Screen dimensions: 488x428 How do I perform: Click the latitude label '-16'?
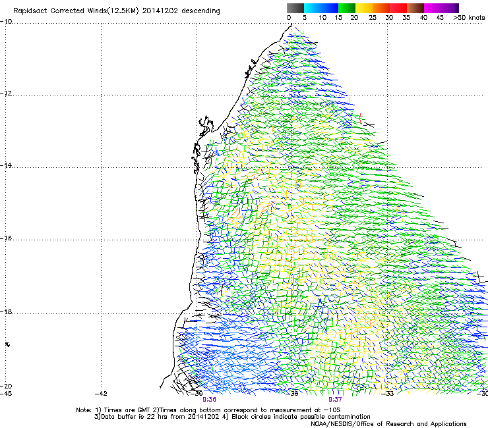tap(6, 238)
